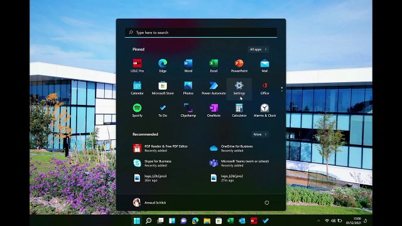This screenshot has width=402, height=226.
Task: Open the Mail app
Action: [x=264, y=65]
